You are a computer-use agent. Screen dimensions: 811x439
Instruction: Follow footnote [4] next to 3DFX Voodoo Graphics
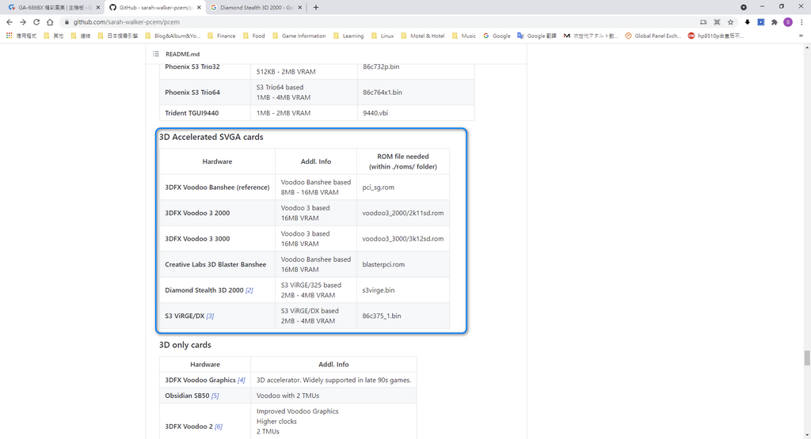point(241,380)
